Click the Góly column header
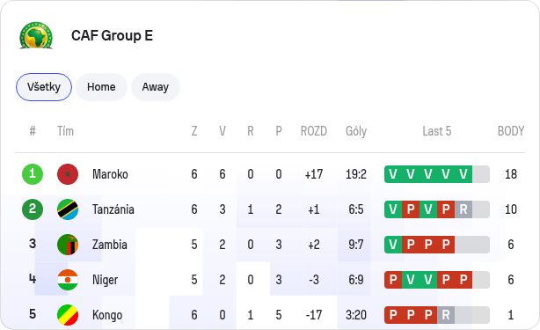 click(356, 131)
